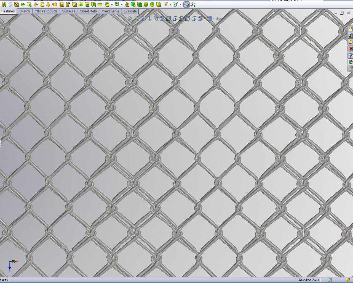Screen dimensions: 353x283
Task: Switch to the Features tab
Action: tap(8, 11)
